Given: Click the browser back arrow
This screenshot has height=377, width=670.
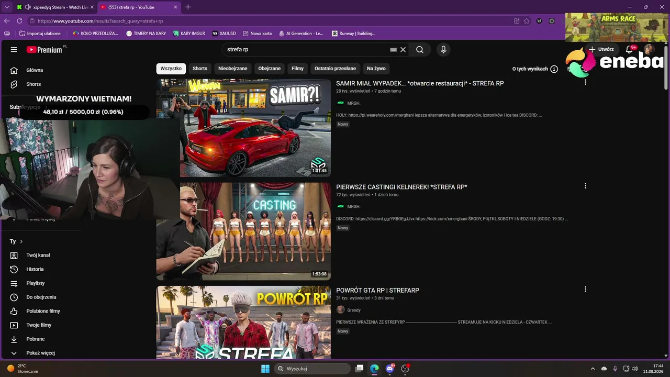Looking at the screenshot, I should (x=7, y=21).
